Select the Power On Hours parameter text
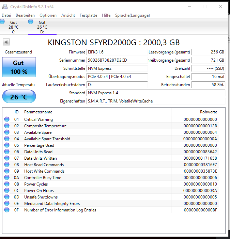 click(x=39, y=191)
